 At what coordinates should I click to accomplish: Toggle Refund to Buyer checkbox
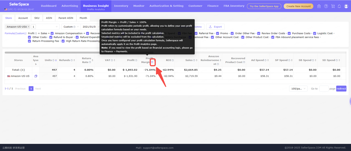(x=51, y=37)
